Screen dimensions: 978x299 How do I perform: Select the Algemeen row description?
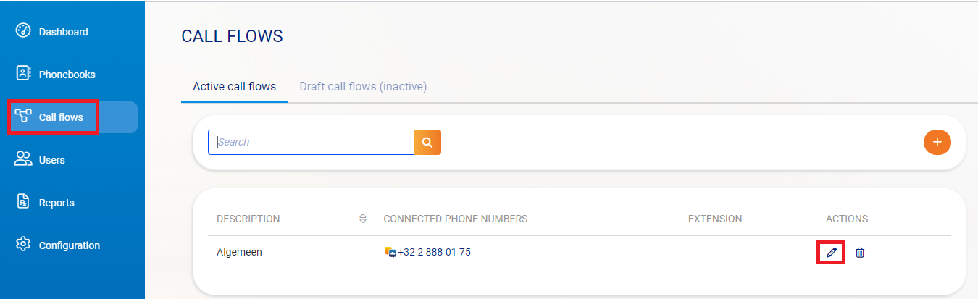[239, 253]
